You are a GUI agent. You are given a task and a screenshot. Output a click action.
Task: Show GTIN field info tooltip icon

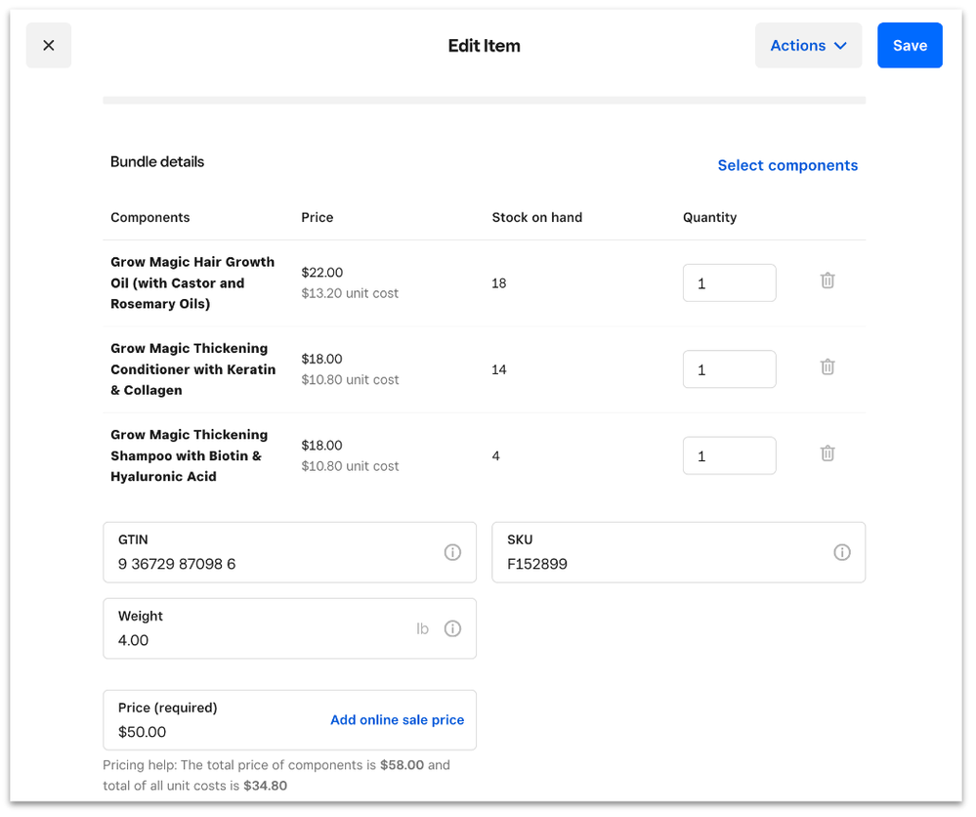[x=452, y=552]
